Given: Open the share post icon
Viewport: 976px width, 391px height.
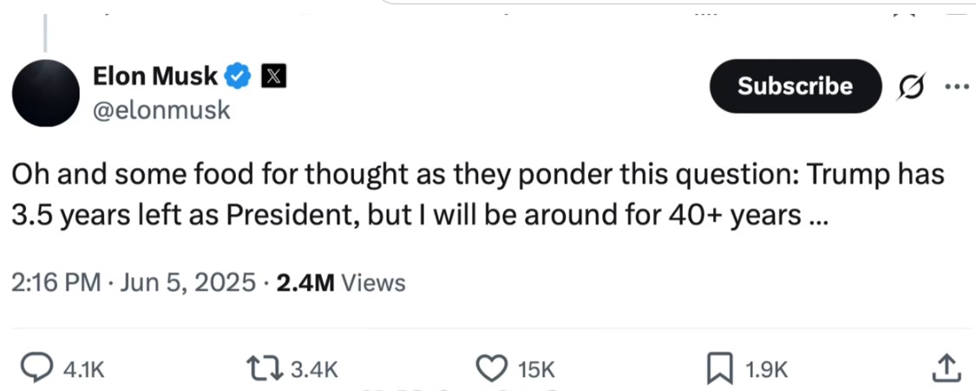Looking at the screenshot, I should pyautogui.click(x=944, y=368).
